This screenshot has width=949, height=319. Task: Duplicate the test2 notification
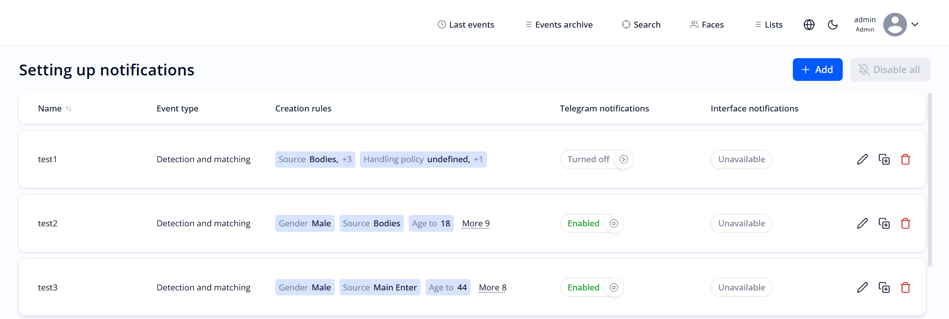pos(885,223)
